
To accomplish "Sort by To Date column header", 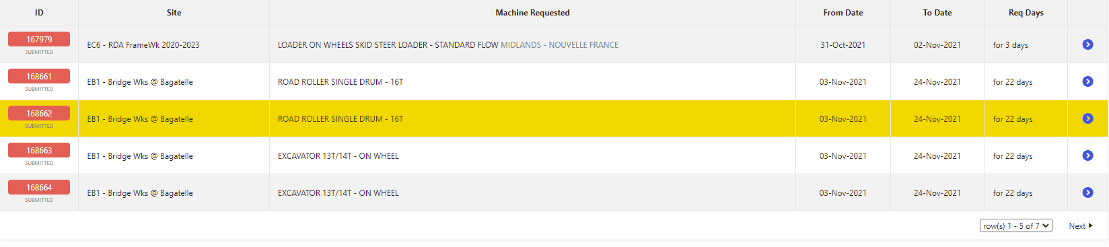I will click(x=937, y=13).
